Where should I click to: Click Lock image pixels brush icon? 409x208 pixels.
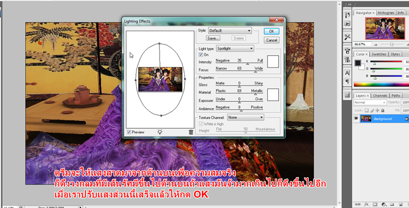pyautogui.click(x=372, y=110)
